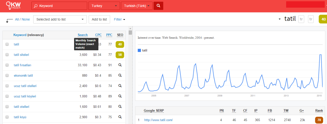327x124 pixels.
Task: Click magnifier icon in tatil otelleri row
Action: point(120,107)
